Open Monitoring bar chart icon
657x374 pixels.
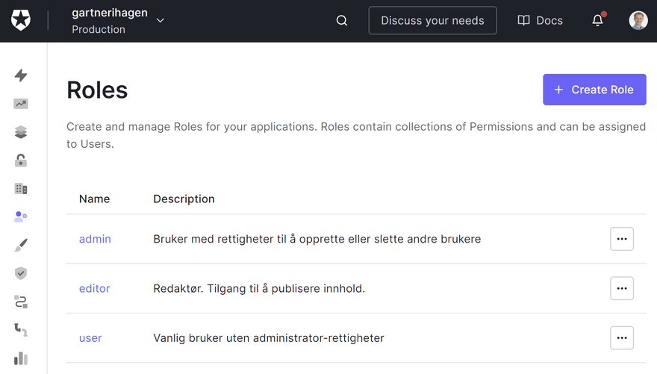[21, 358]
